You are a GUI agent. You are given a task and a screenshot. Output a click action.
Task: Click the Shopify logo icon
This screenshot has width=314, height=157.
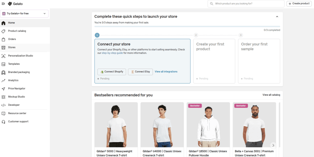(x=102, y=72)
